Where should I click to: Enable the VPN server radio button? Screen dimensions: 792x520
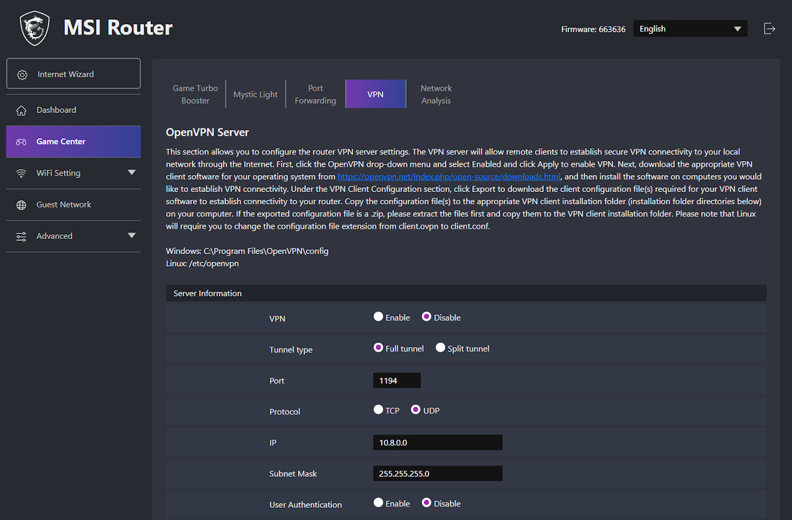pyautogui.click(x=378, y=317)
